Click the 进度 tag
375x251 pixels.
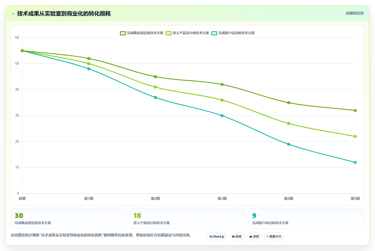[254, 236]
